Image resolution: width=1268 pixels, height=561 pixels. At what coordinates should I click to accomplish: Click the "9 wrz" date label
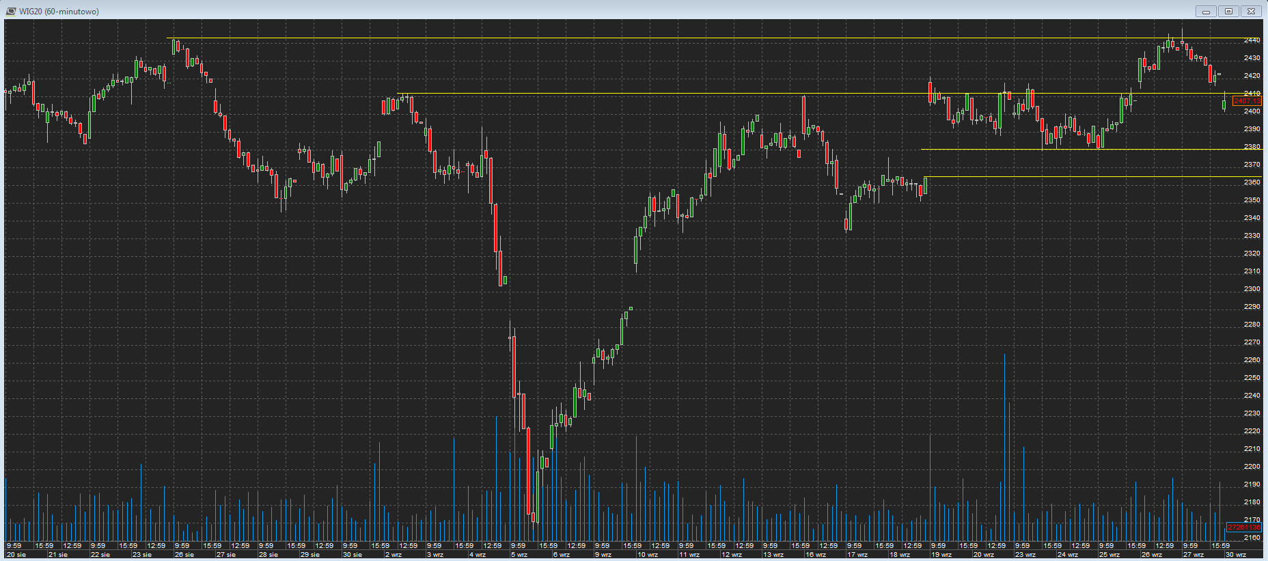pos(603,555)
